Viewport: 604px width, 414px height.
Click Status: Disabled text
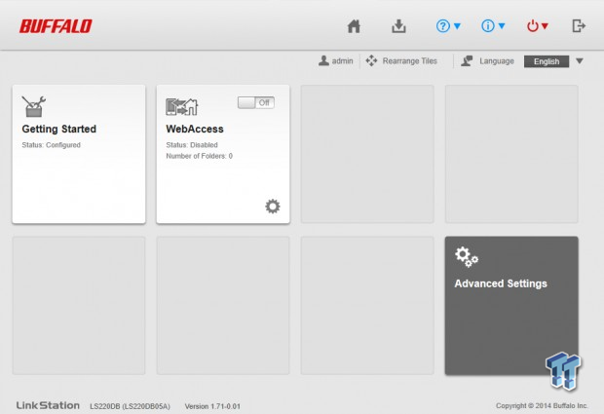192,145
